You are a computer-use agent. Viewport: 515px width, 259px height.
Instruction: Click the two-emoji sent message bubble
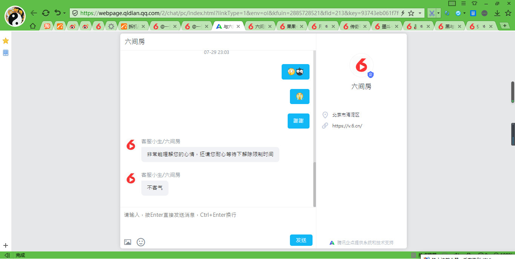click(296, 72)
